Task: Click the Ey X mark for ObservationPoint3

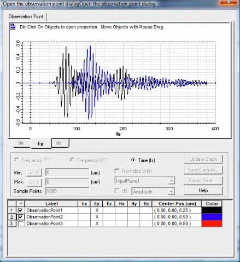Action: (x=97, y=224)
